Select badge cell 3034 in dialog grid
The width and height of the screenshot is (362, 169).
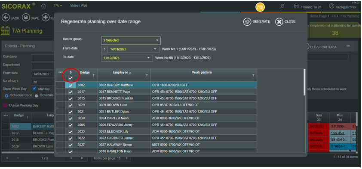pos(86,118)
